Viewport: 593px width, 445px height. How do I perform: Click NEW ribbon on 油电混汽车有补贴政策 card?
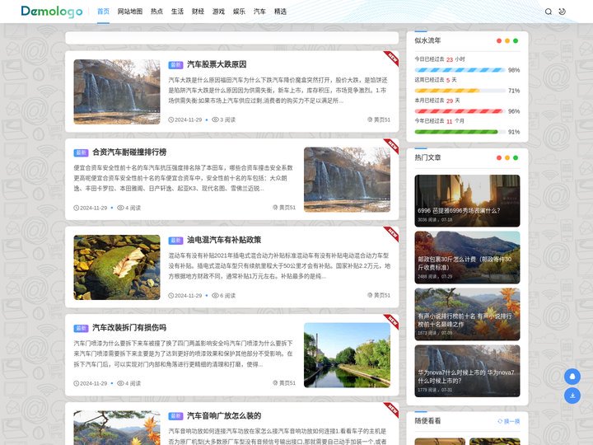[x=392, y=233]
